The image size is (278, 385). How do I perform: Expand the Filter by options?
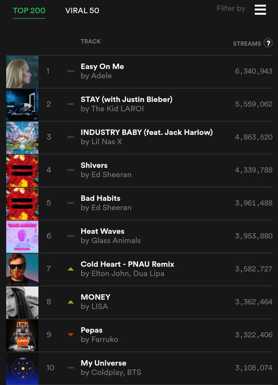[x=231, y=9]
